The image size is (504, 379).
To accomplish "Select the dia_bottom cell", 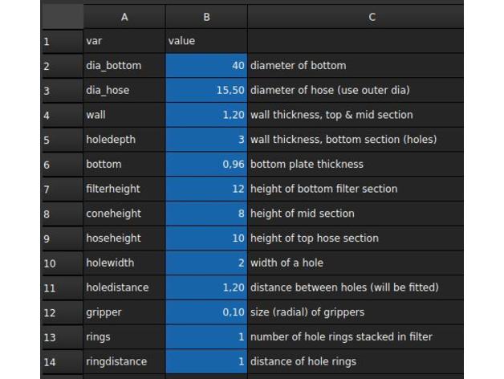I will (x=124, y=66).
